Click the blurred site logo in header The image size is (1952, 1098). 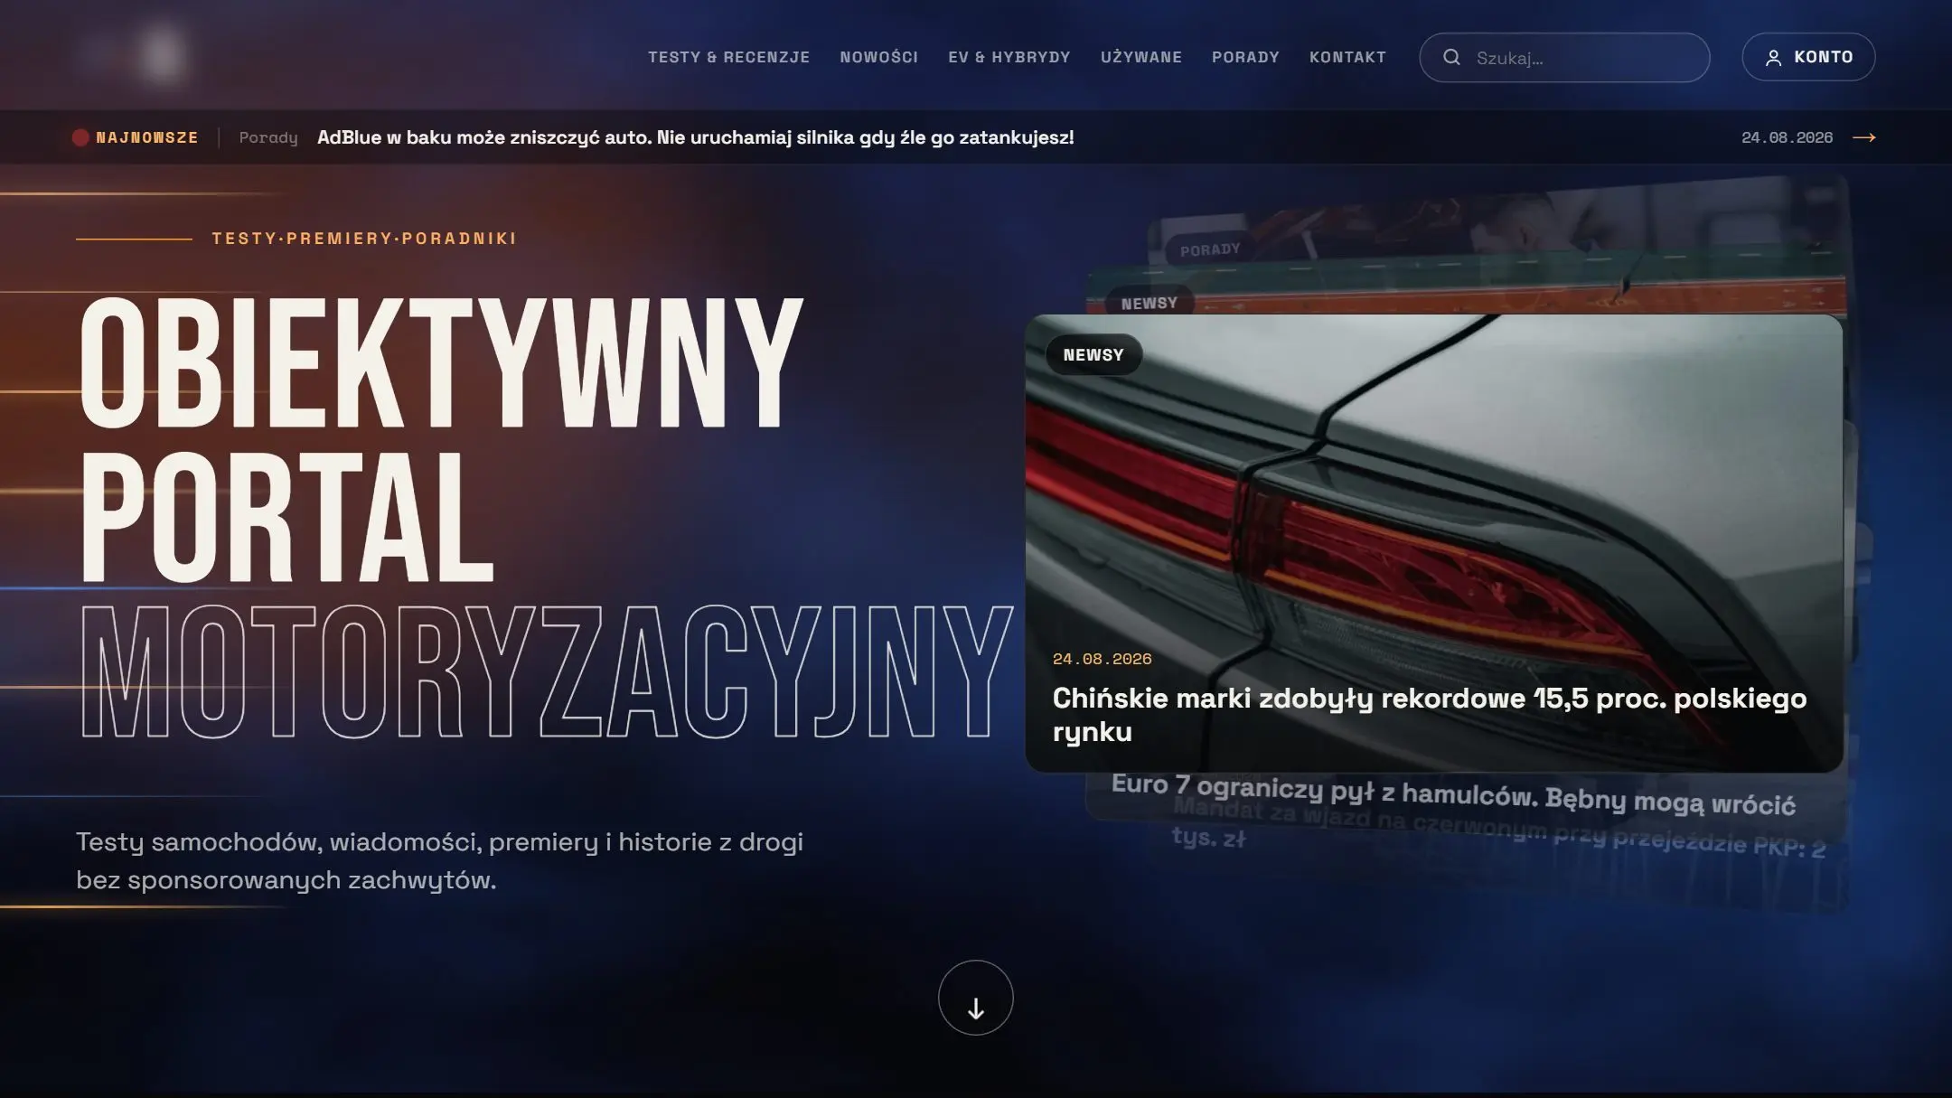click(133, 56)
